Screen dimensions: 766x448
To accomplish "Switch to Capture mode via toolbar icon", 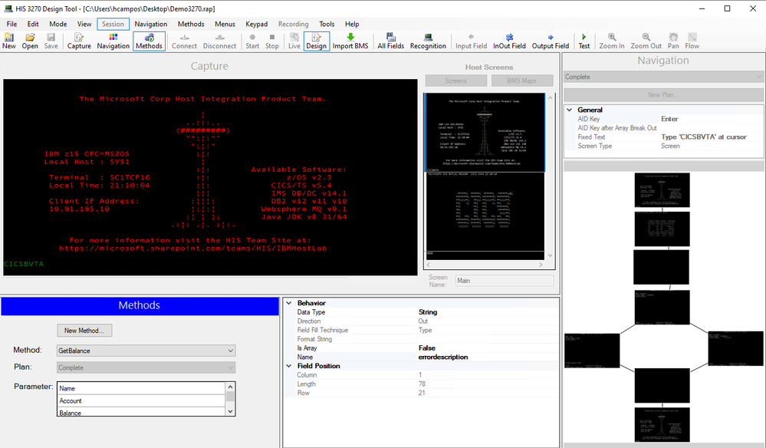I will coord(79,41).
